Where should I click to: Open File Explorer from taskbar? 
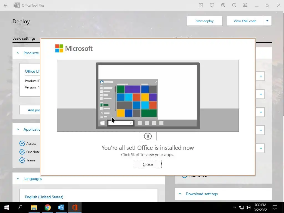[34, 207]
